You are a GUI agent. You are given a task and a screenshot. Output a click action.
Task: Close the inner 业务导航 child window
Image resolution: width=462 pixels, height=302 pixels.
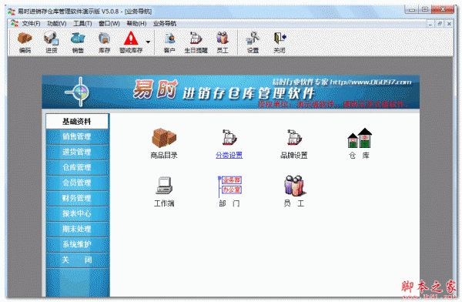click(x=449, y=24)
